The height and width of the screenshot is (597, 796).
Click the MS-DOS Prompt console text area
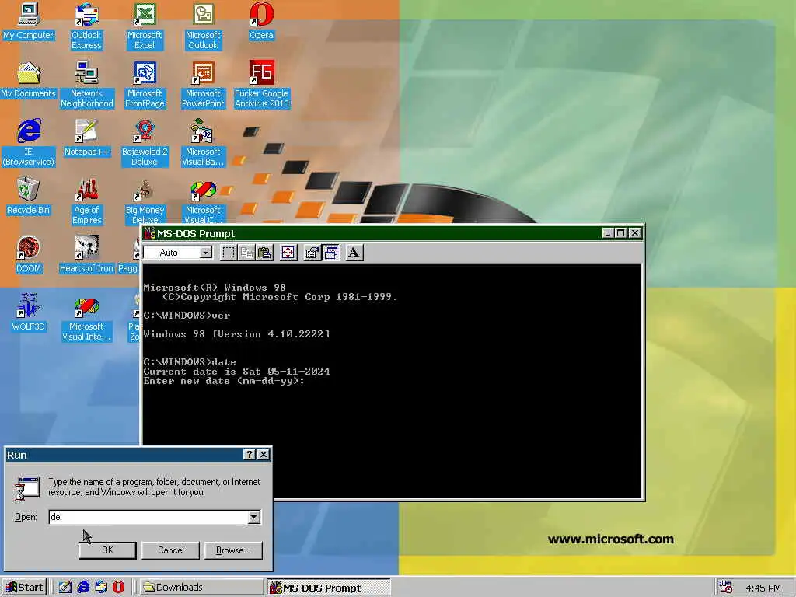pos(392,381)
